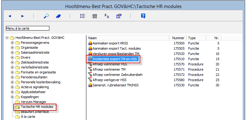Expand the Divers tree node

pos(12,57)
